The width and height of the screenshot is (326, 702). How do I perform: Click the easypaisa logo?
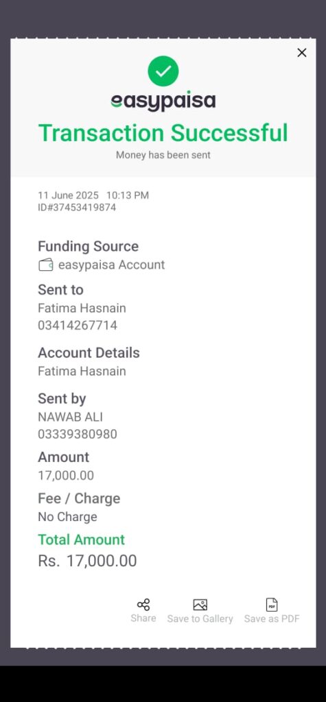point(163,101)
